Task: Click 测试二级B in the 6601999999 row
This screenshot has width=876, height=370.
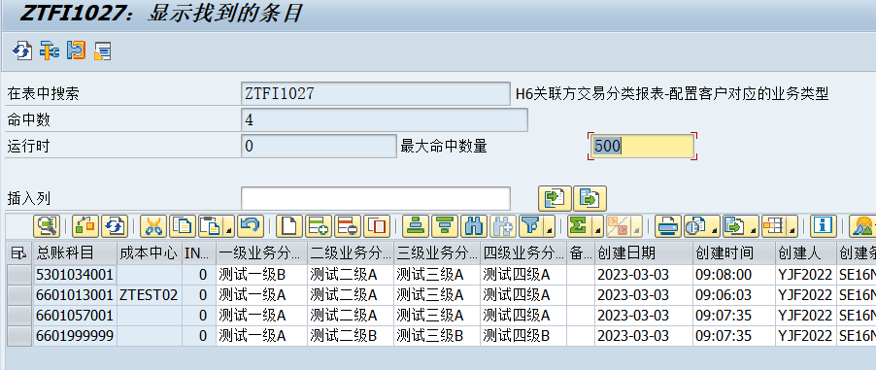Action: (x=351, y=336)
